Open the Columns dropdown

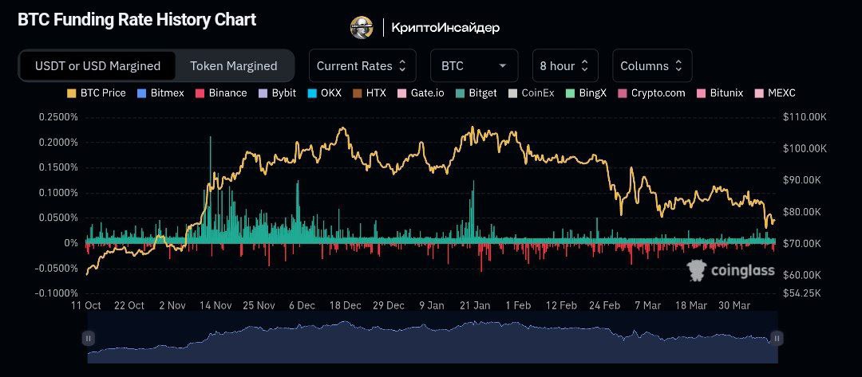[x=652, y=66]
